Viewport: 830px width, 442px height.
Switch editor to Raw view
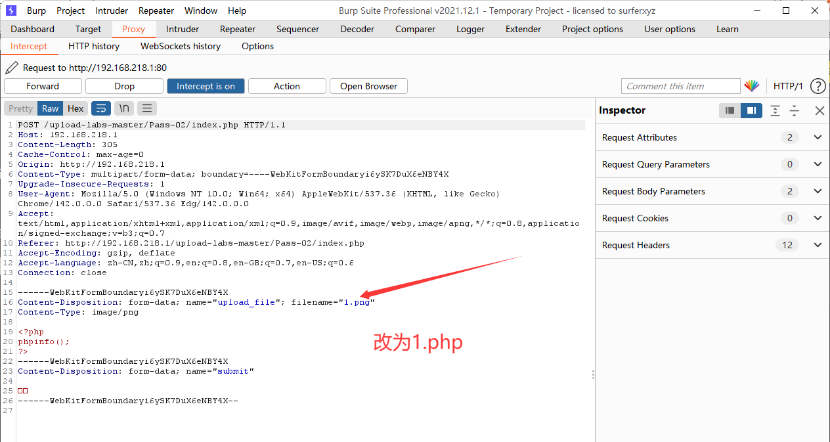click(x=51, y=108)
